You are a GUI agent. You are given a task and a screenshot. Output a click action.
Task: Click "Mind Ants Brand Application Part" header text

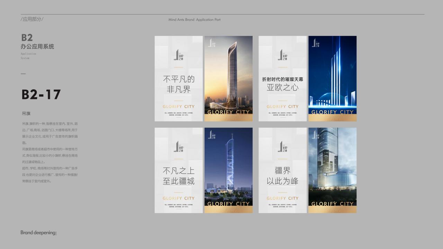pos(195,20)
